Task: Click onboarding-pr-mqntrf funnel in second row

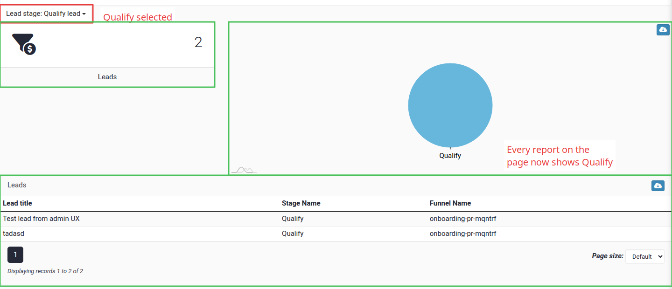Action: point(463,234)
